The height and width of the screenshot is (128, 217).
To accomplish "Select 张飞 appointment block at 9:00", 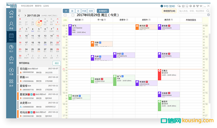I will [80, 30].
